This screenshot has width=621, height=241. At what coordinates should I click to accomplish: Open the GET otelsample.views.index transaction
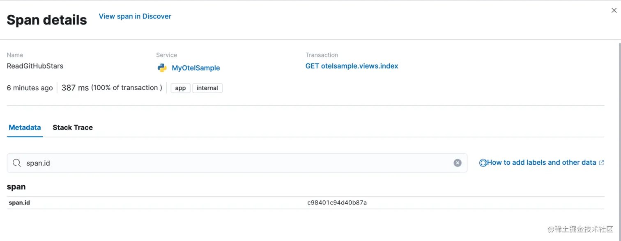[352, 66]
